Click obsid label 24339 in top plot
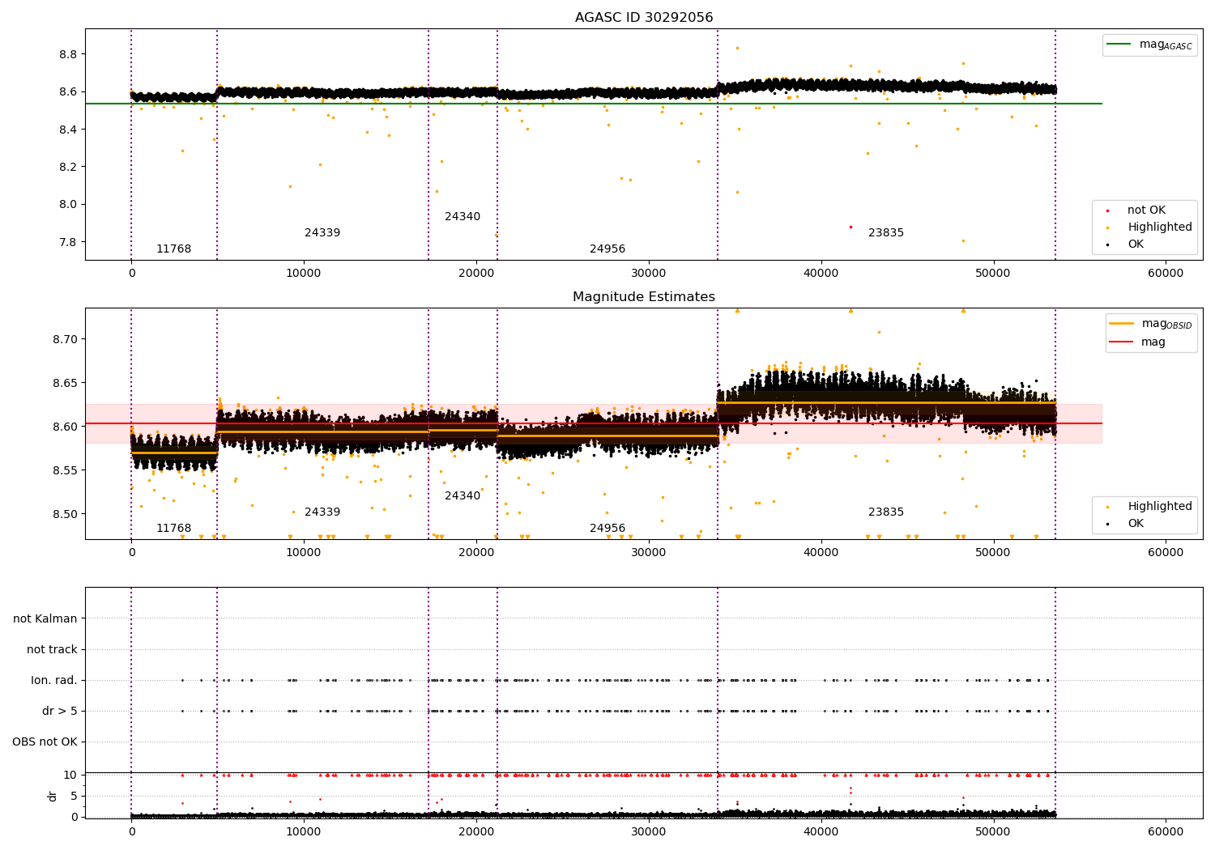The height and width of the screenshot is (850, 1215). click(x=322, y=232)
